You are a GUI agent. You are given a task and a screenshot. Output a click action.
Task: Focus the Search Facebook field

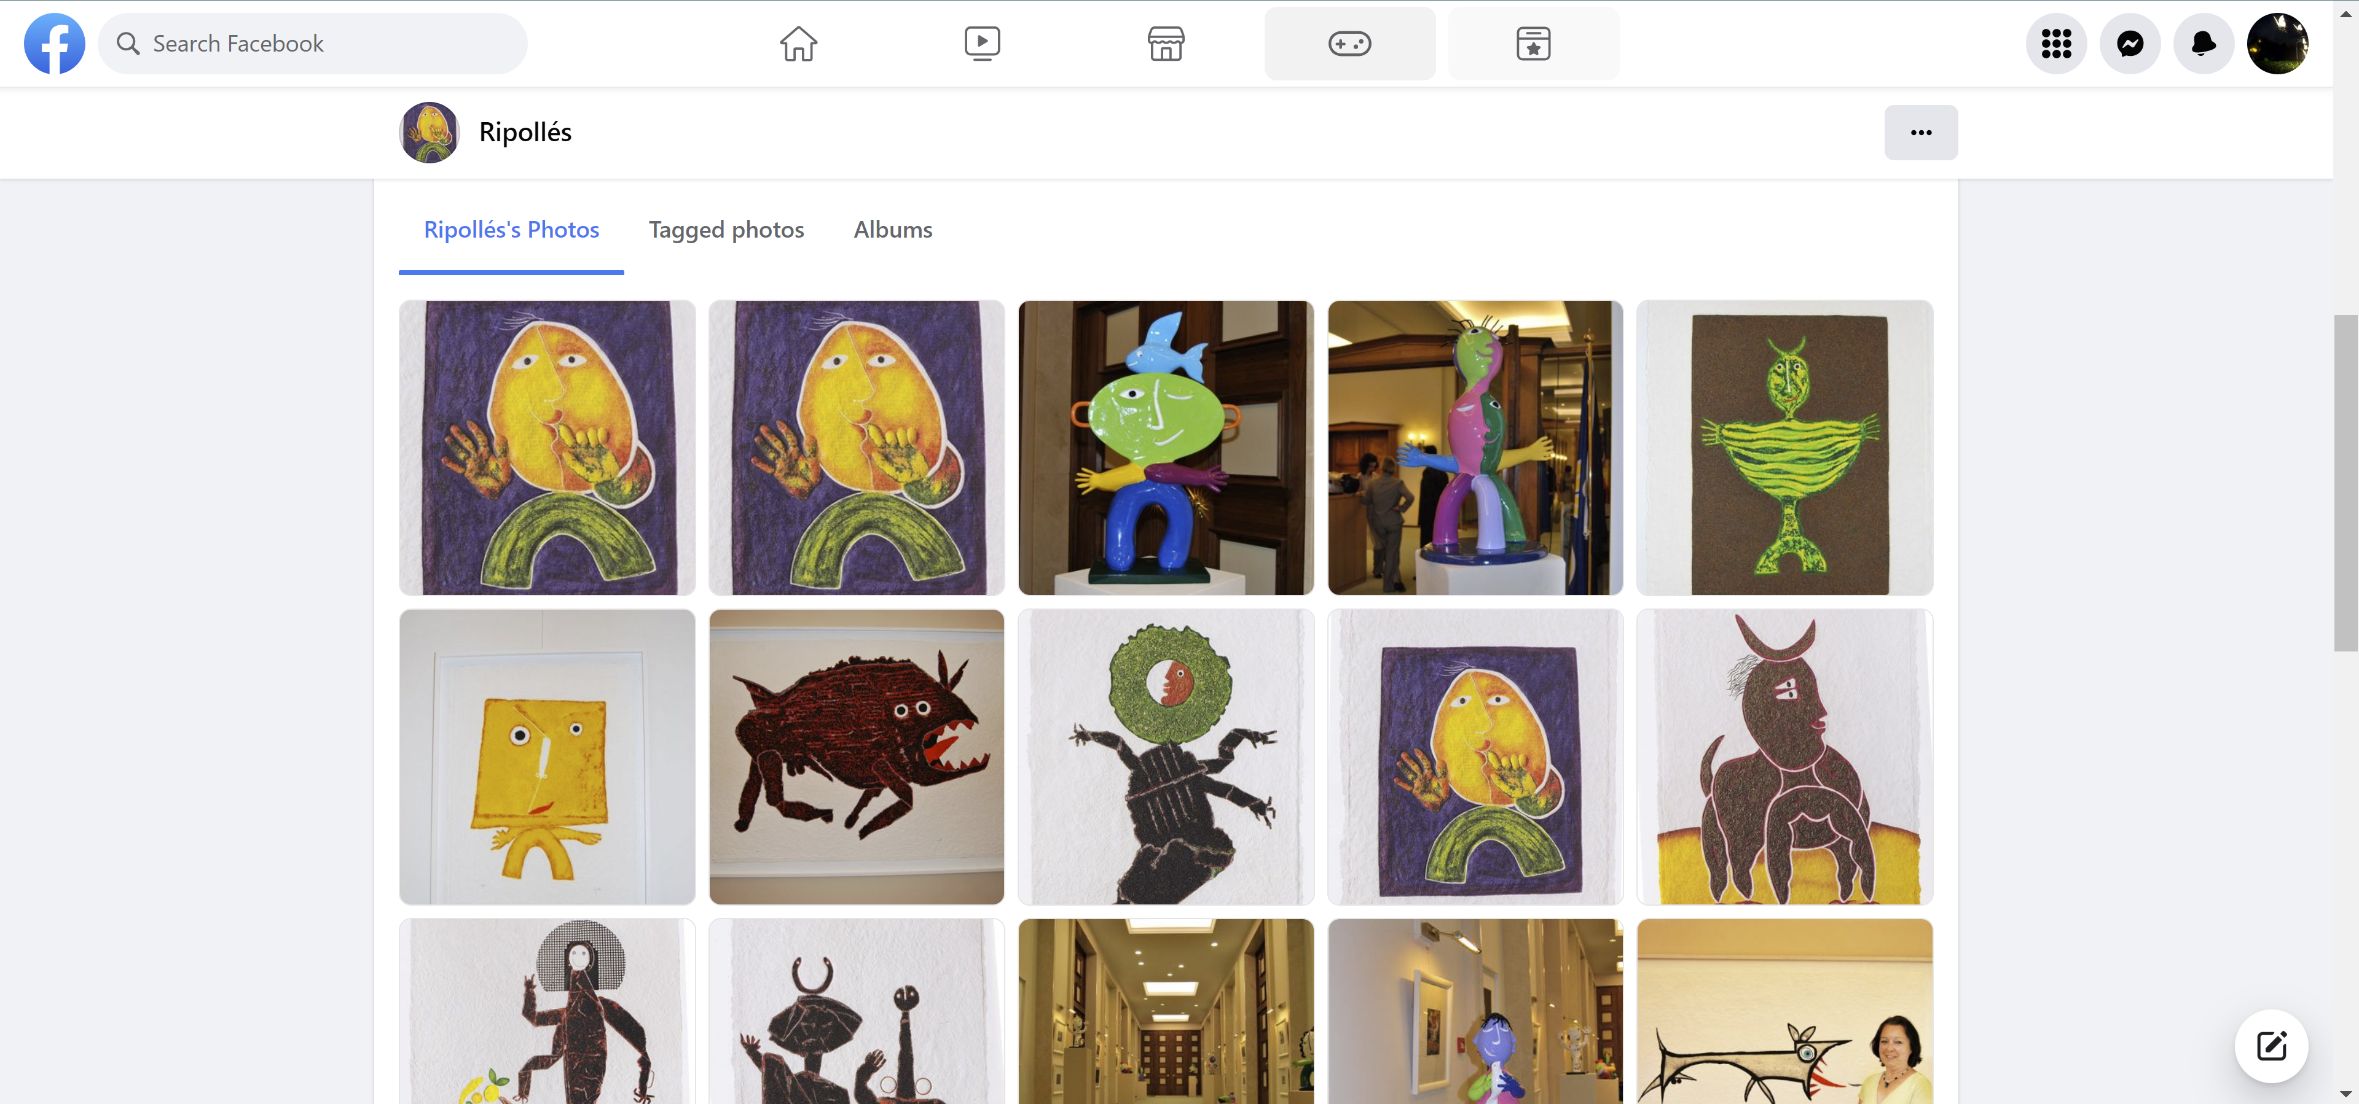[x=312, y=43]
